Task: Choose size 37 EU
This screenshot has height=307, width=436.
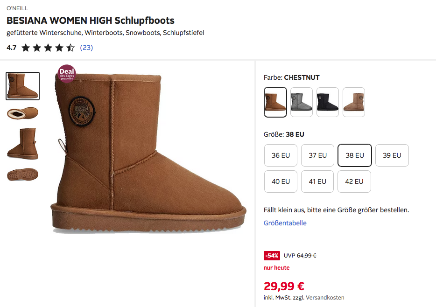Action: click(317, 155)
